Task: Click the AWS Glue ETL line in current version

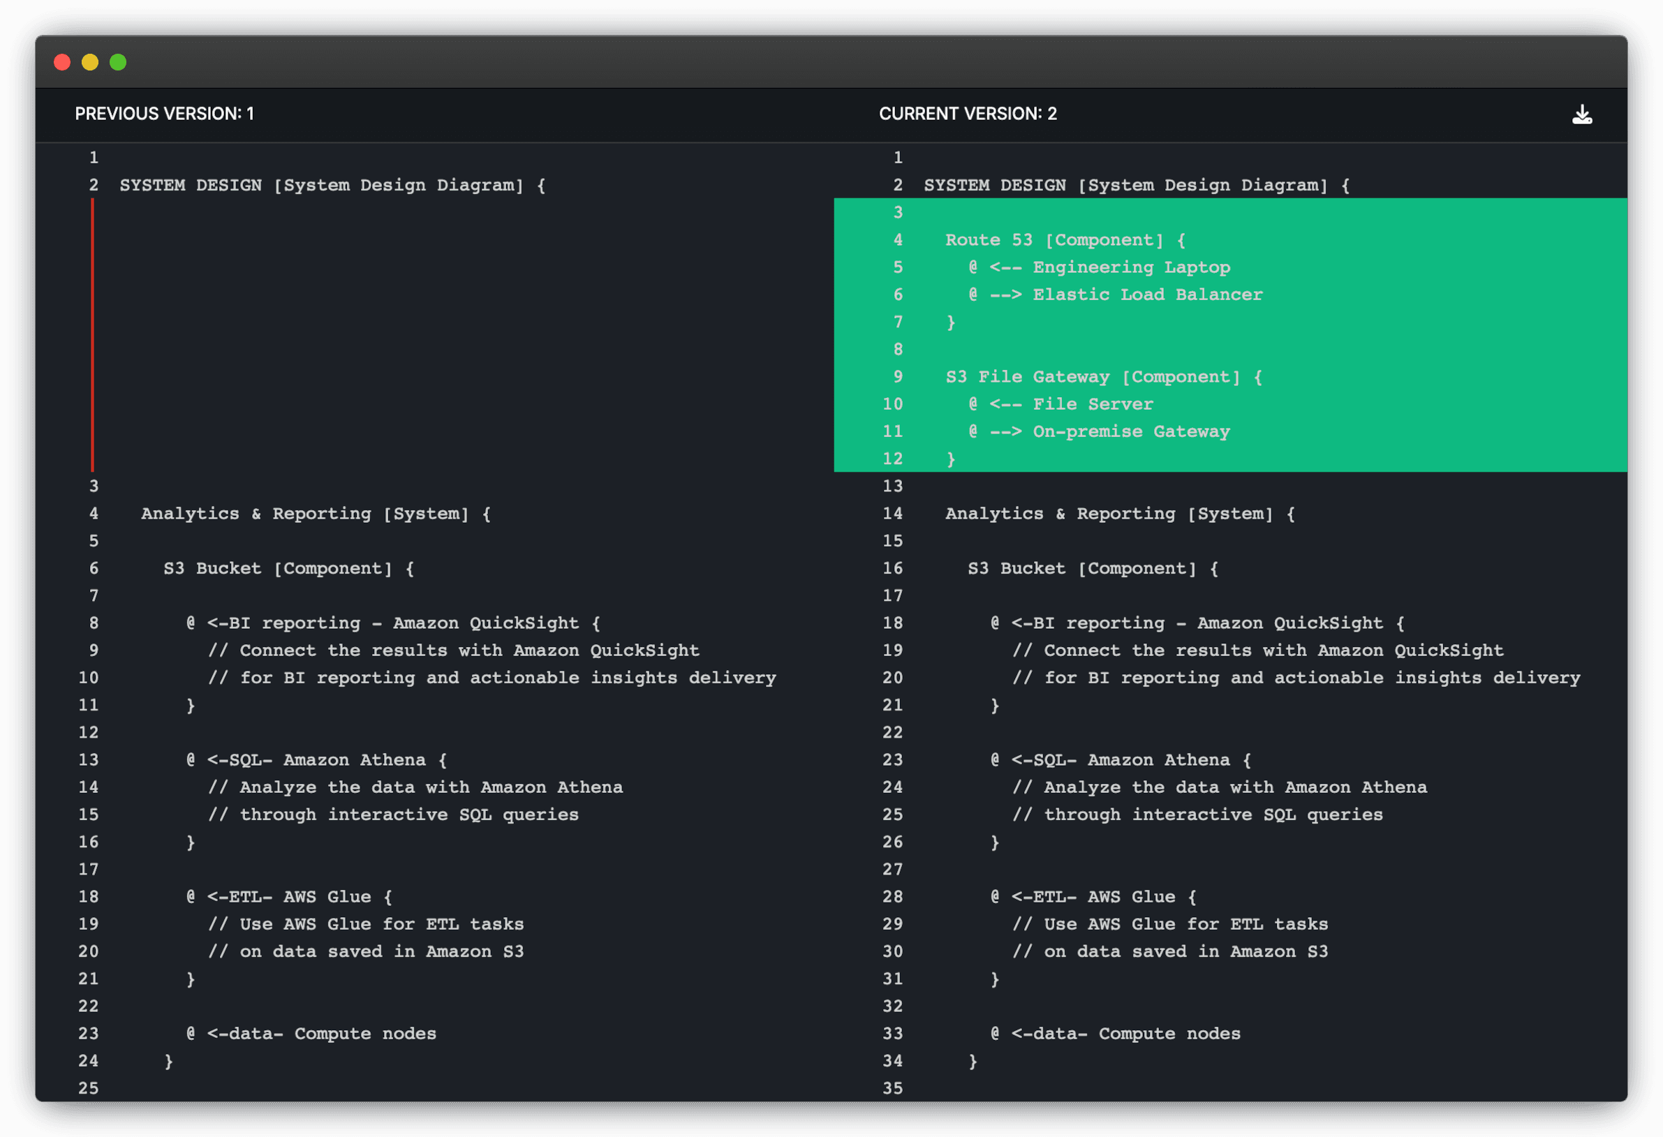Action: point(1092,896)
